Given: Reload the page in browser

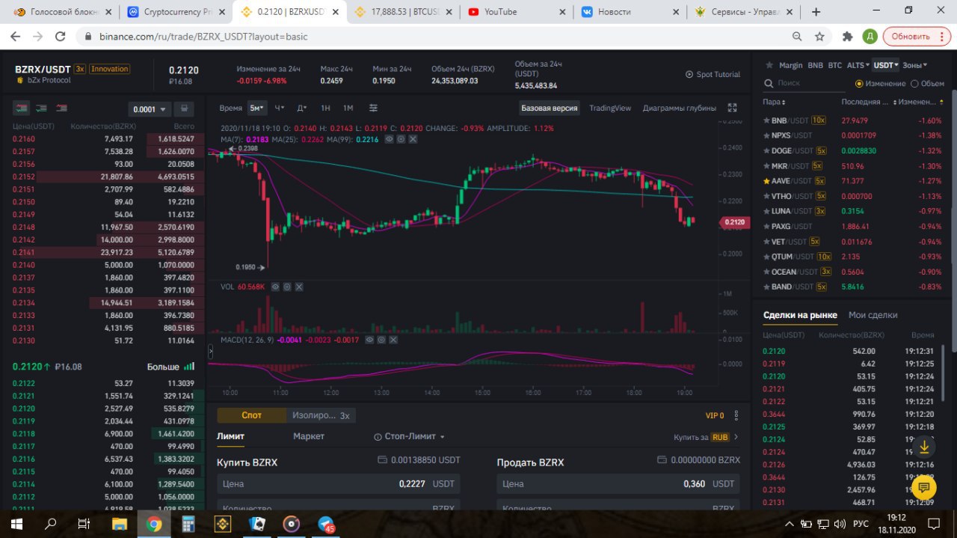Looking at the screenshot, I should 59,36.
